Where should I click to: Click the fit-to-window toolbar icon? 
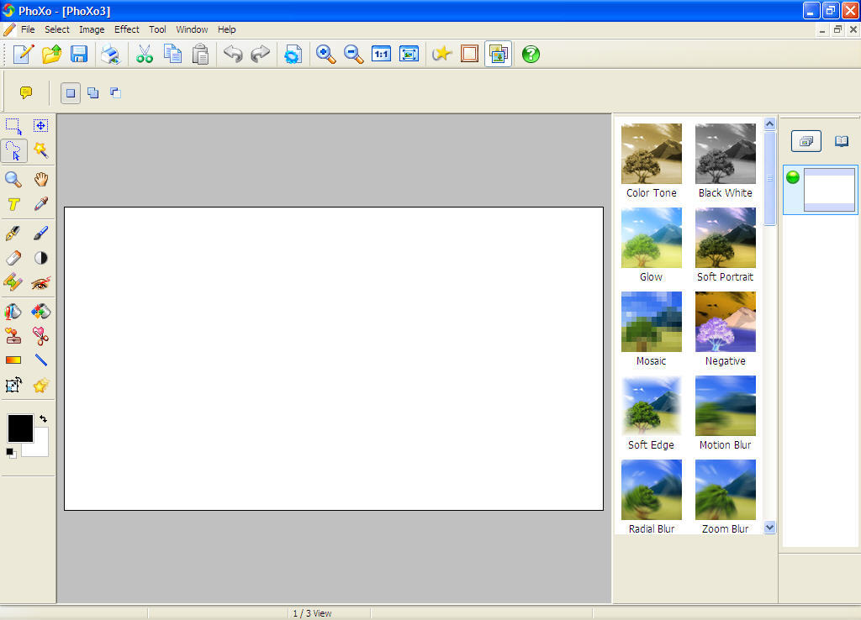[x=409, y=54]
